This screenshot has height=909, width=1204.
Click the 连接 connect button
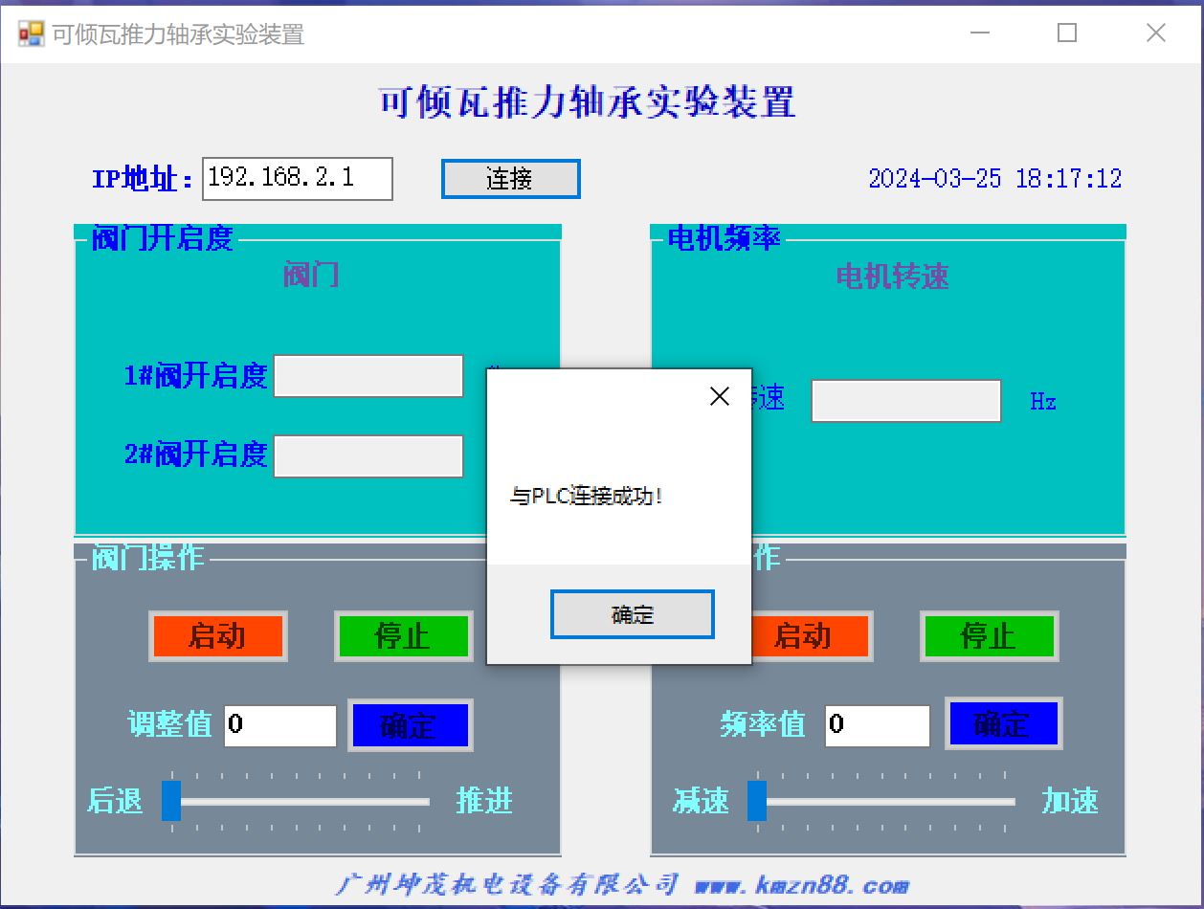(510, 179)
